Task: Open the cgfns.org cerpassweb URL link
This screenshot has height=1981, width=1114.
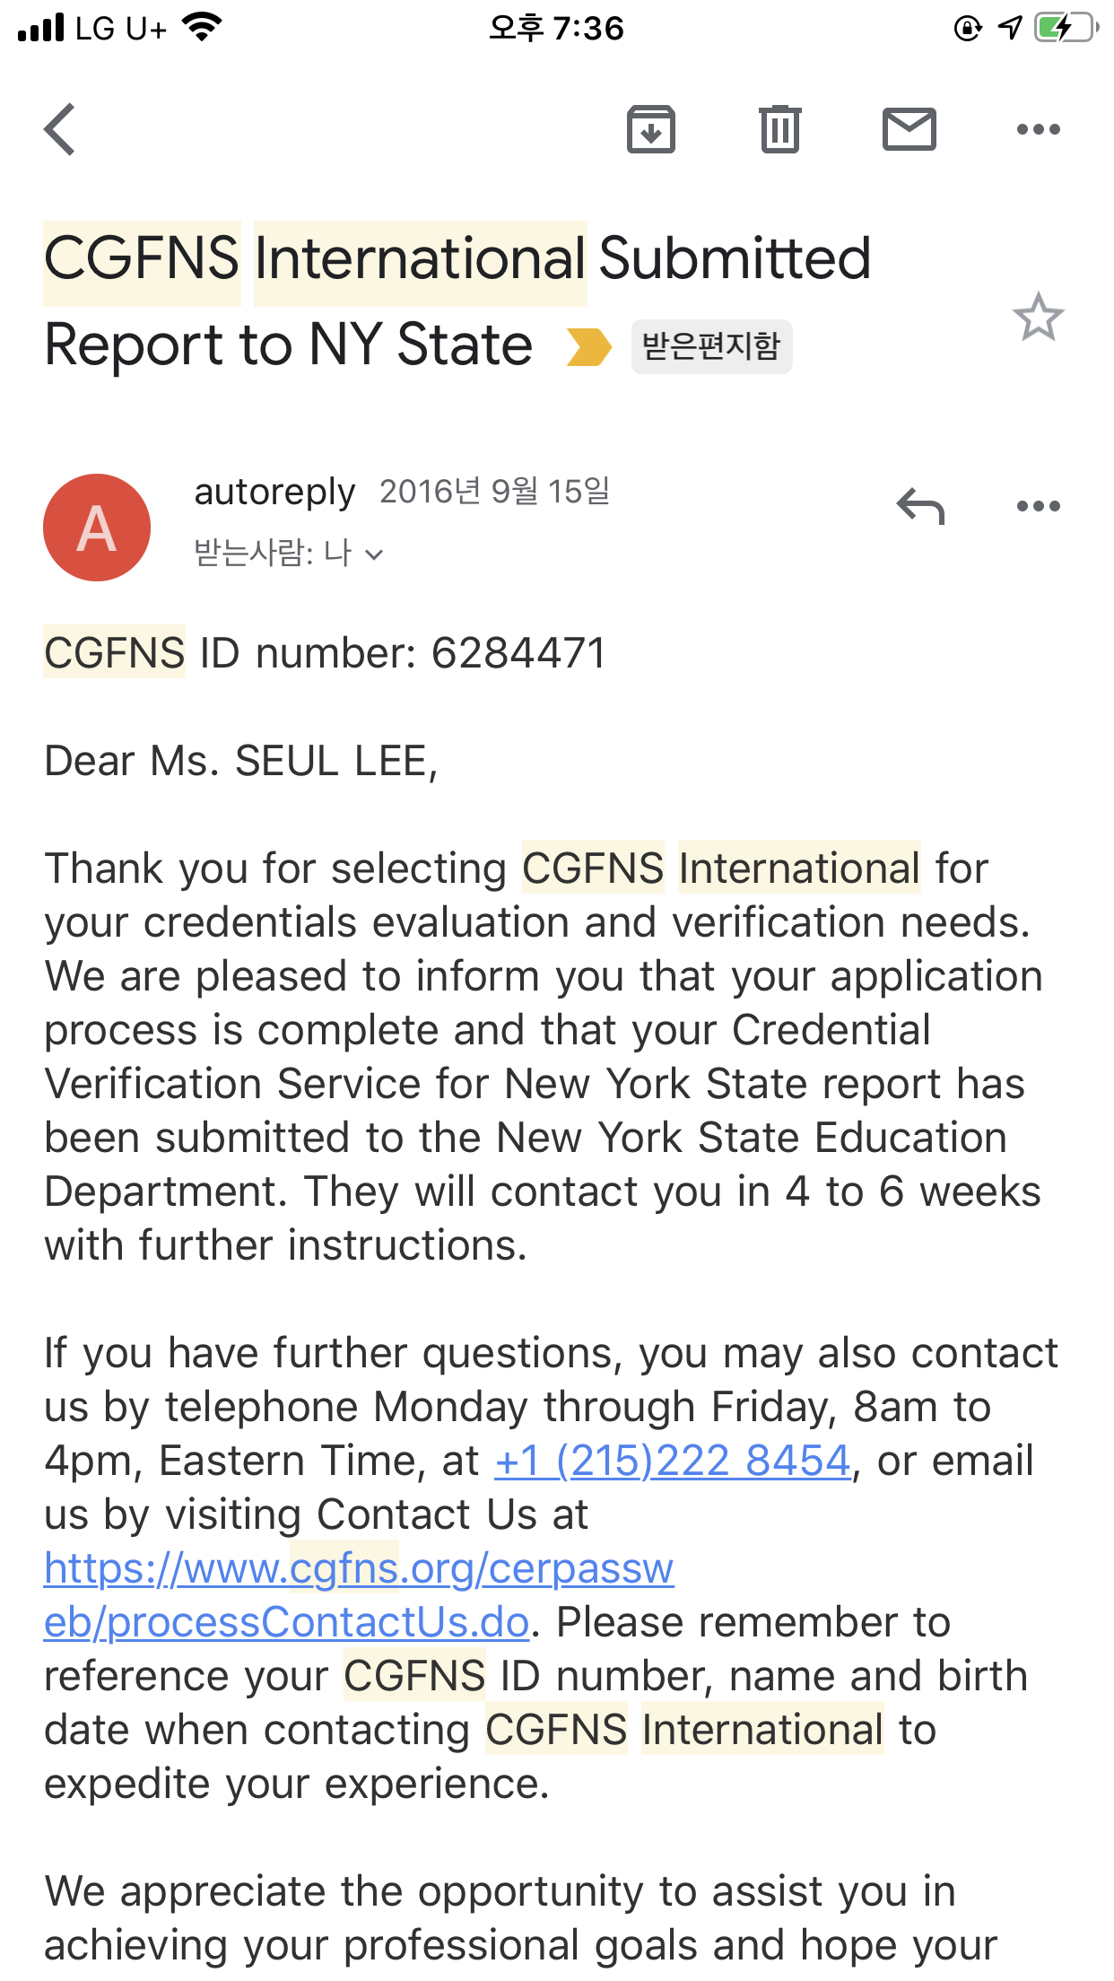Action: click(359, 1568)
